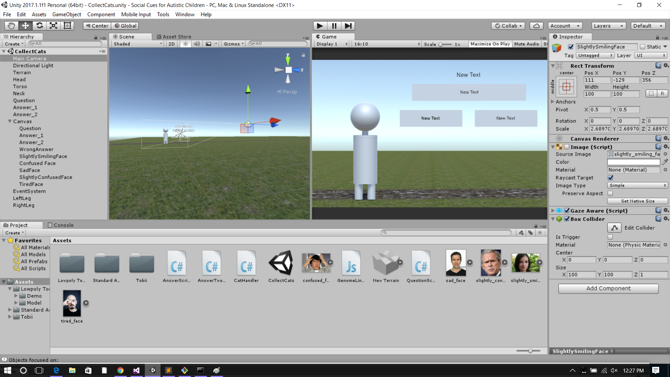Open the Image Type Simple dropdown
The height and width of the screenshot is (377, 670).
pos(637,185)
